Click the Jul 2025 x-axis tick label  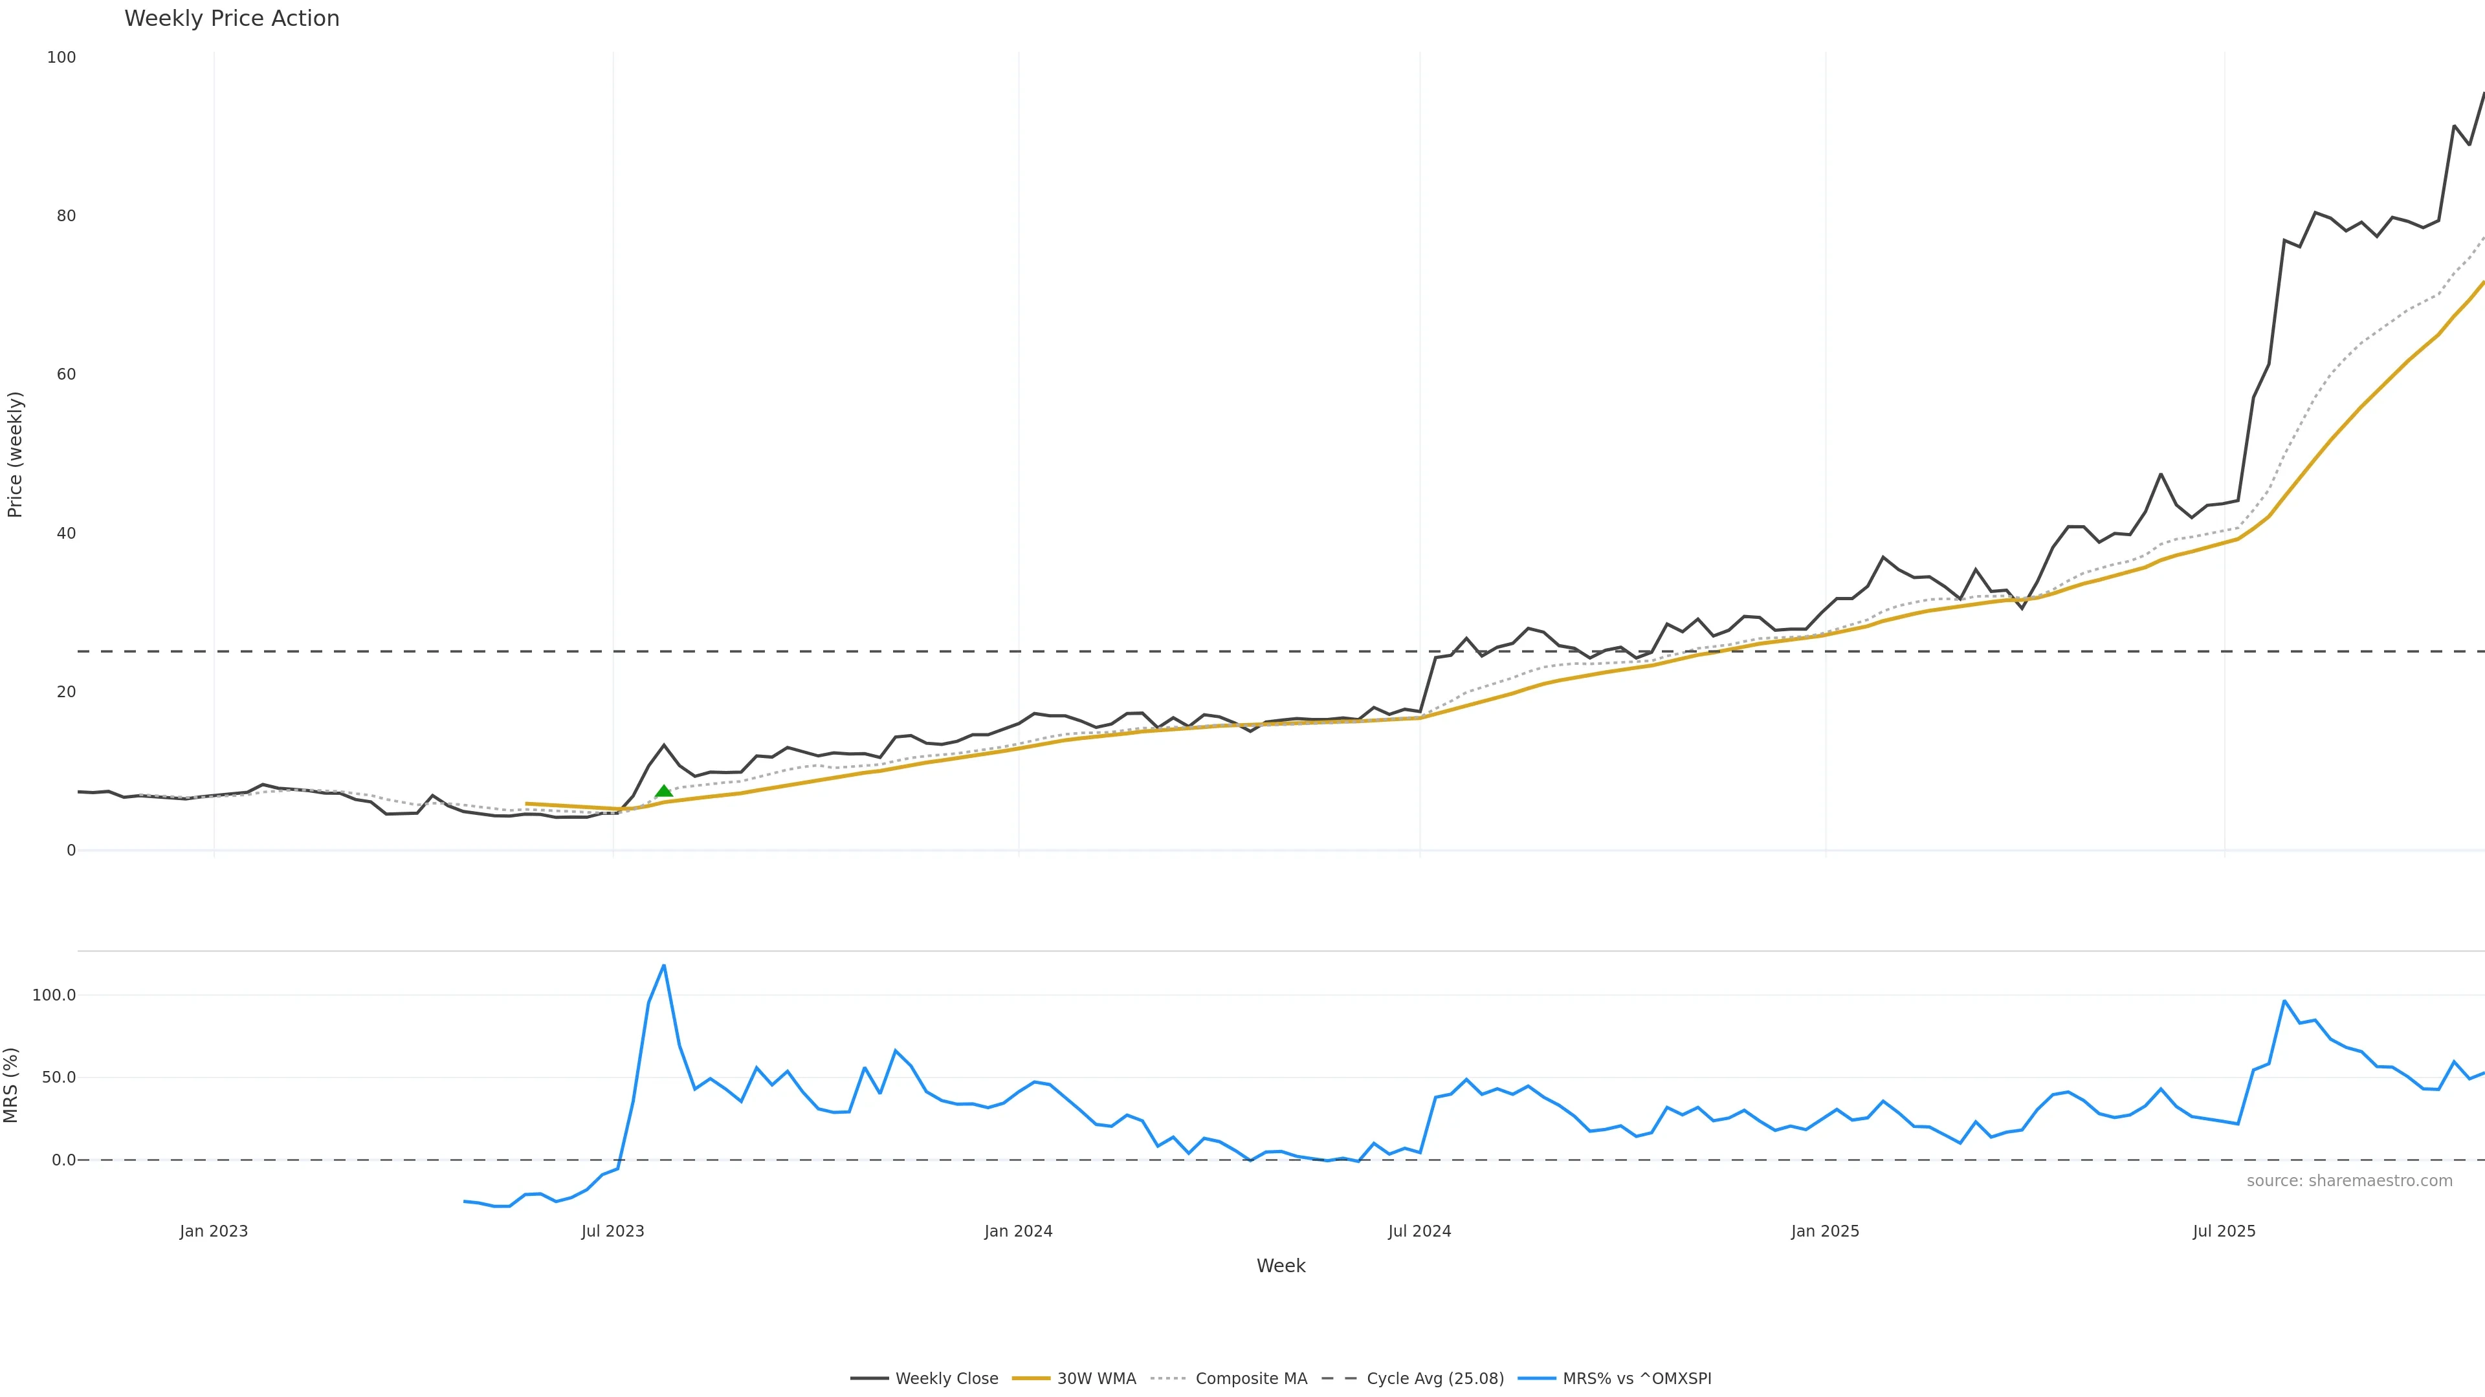(2224, 1231)
